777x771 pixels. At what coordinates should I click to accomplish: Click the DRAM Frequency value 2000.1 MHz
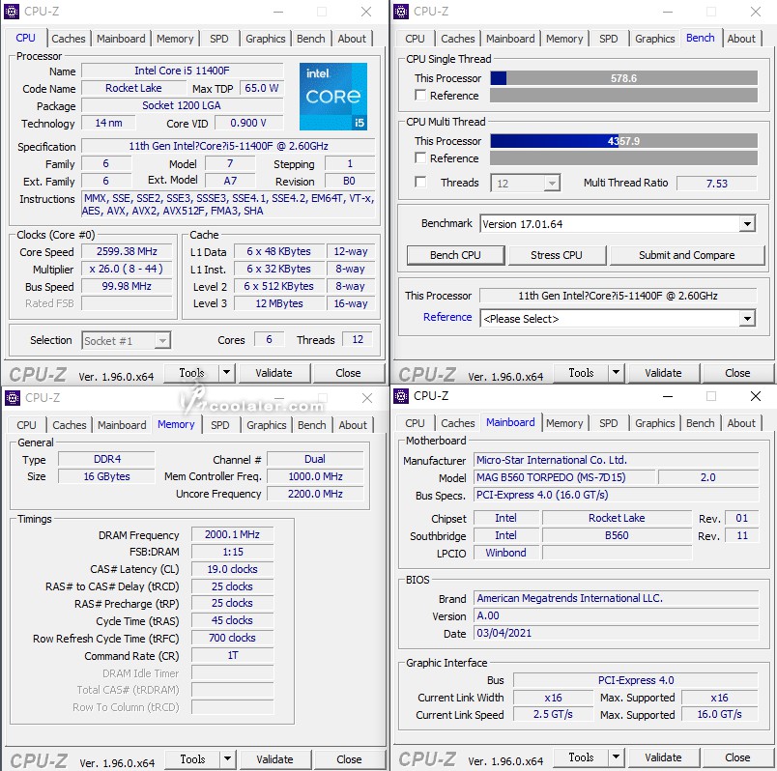(232, 534)
